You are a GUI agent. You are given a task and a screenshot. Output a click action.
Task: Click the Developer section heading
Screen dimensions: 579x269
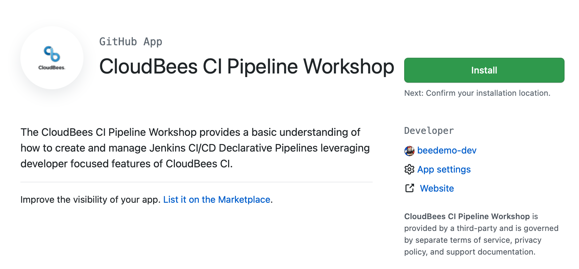coord(429,131)
